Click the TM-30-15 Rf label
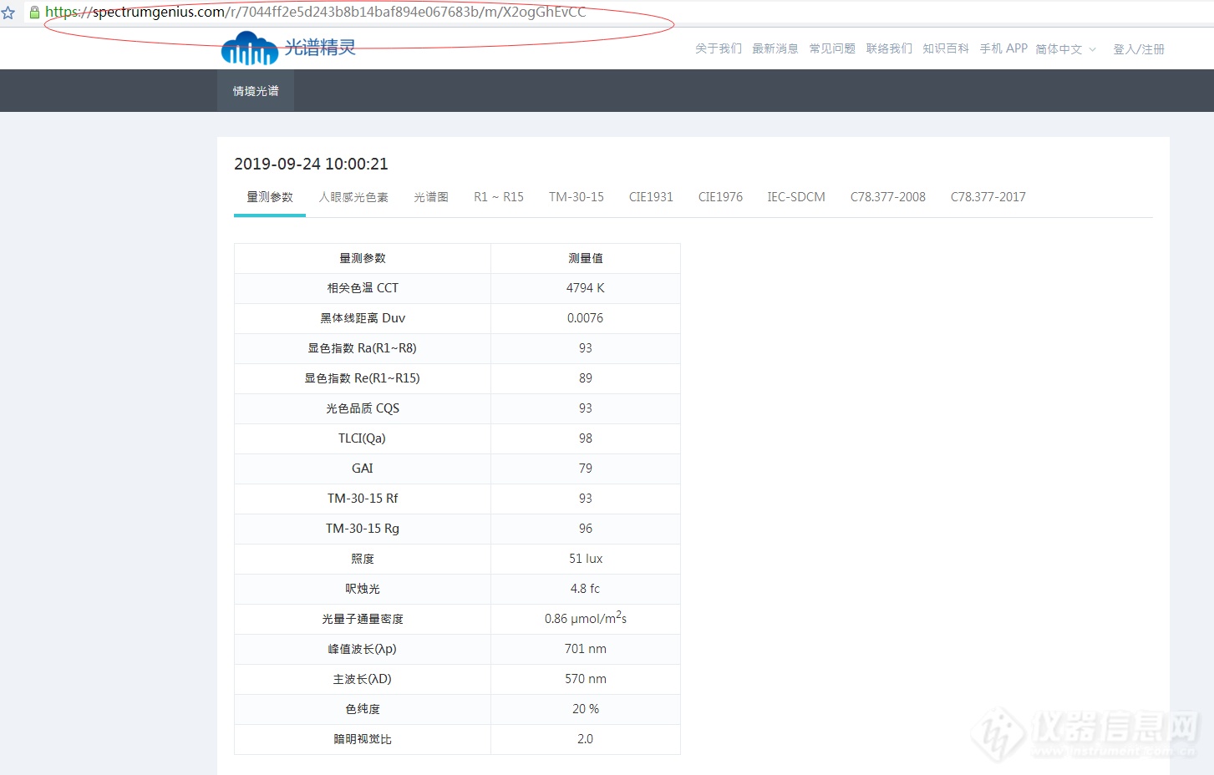 [x=363, y=499]
